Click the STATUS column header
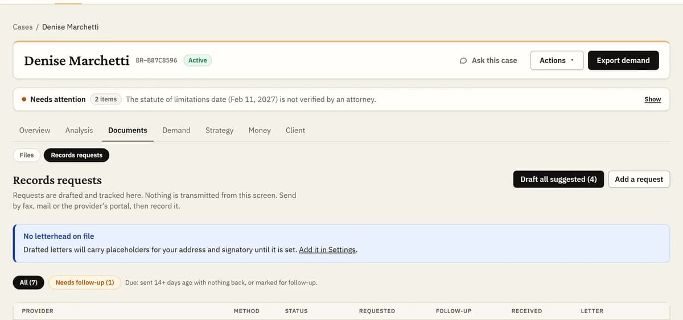Viewport: 683px width, 320px height. [296, 311]
